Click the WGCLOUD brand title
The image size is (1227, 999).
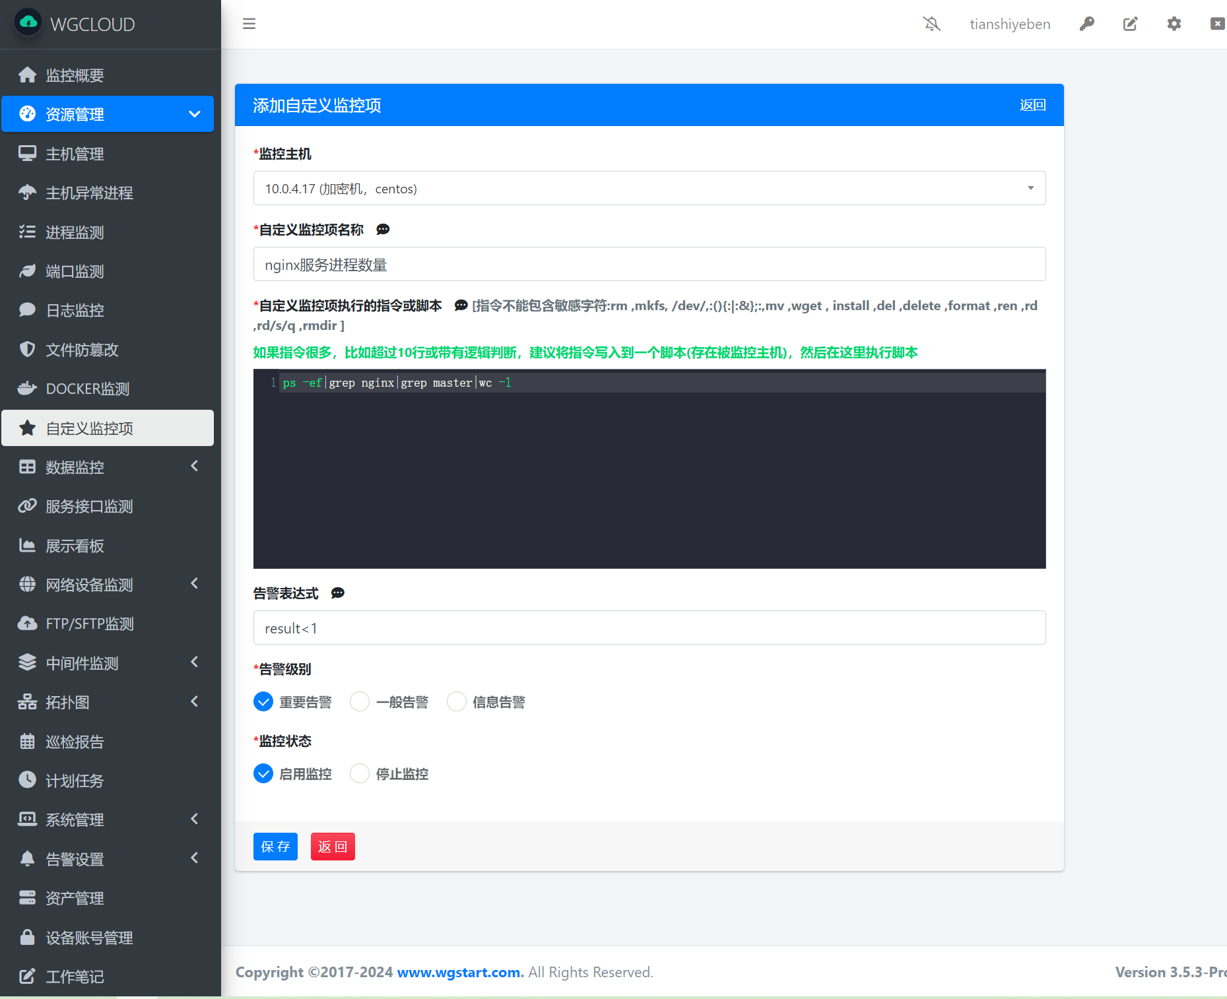pyautogui.click(x=92, y=24)
